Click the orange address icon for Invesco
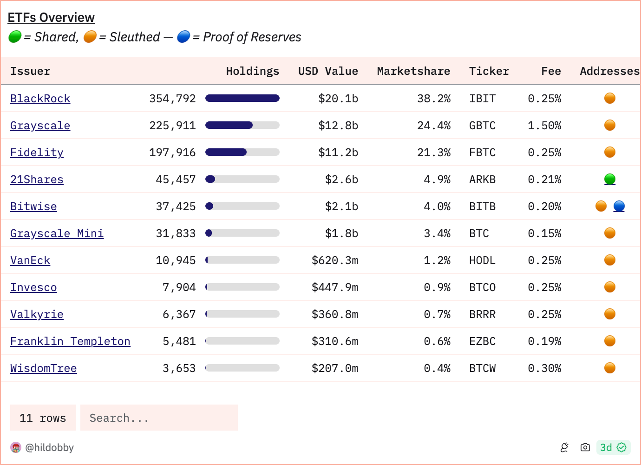The image size is (641, 465). coord(610,287)
